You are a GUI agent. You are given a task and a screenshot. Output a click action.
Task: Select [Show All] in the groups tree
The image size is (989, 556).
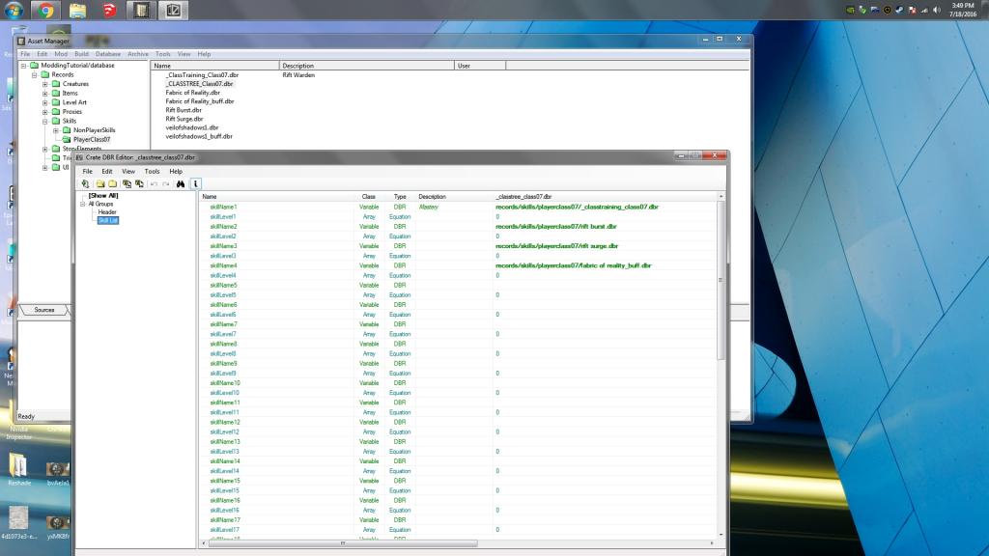tap(102, 195)
